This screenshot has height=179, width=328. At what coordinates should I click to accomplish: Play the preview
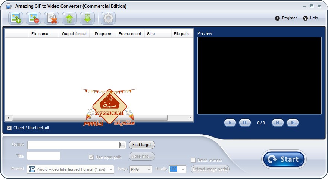(x=230, y=123)
